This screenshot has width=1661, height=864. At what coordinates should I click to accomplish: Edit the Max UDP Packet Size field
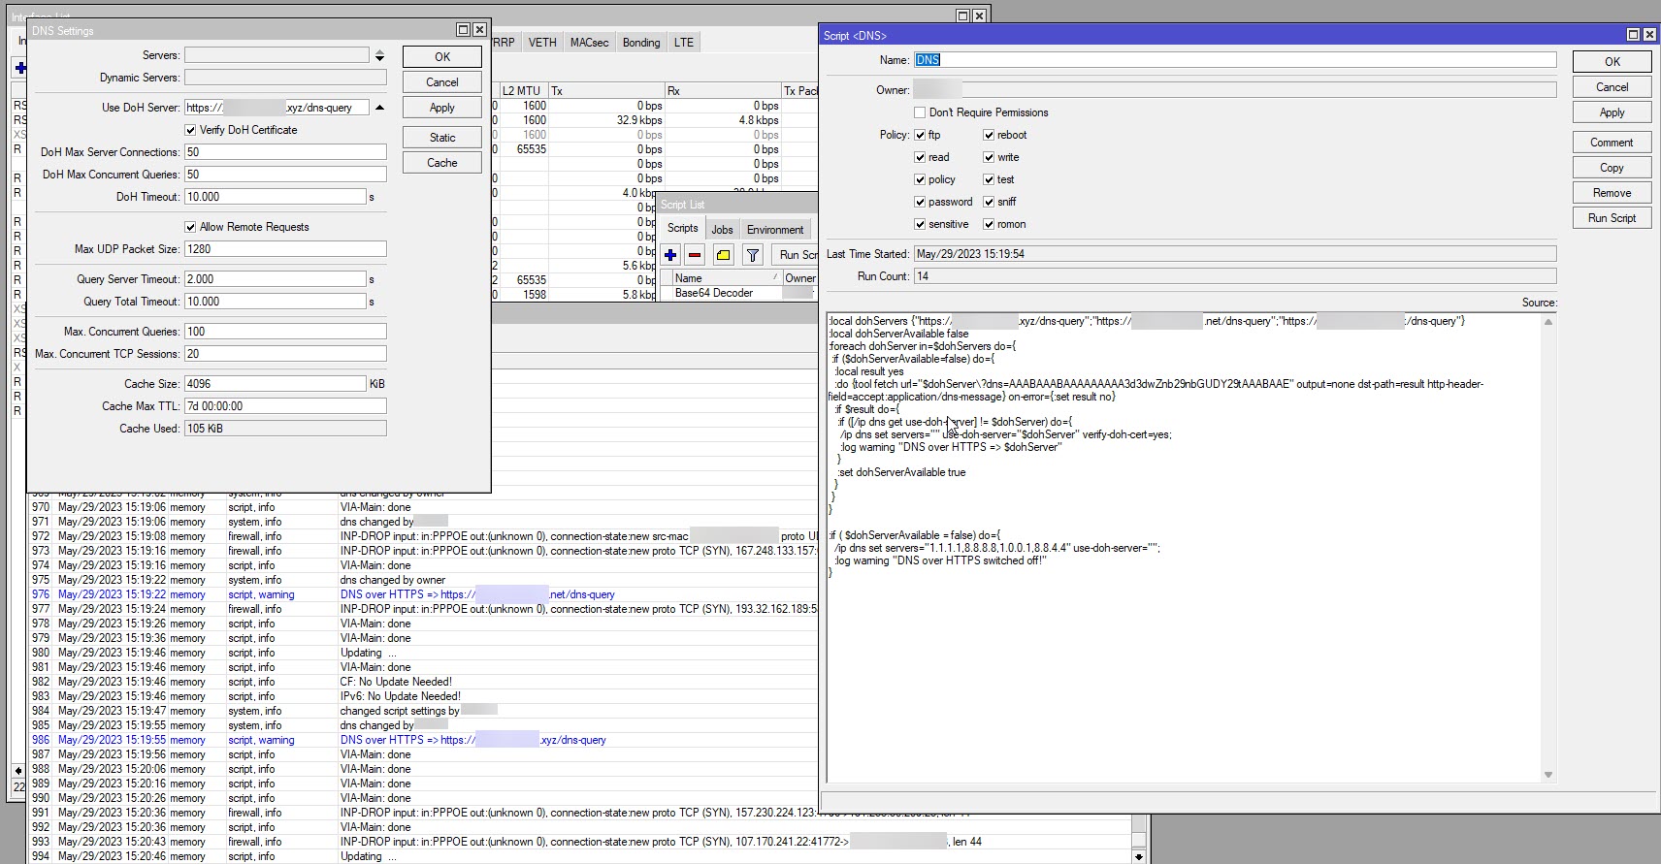point(285,249)
